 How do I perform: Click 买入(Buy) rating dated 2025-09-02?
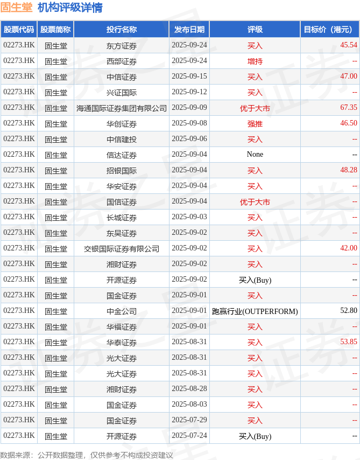pyautogui.click(x=255, y=280)
